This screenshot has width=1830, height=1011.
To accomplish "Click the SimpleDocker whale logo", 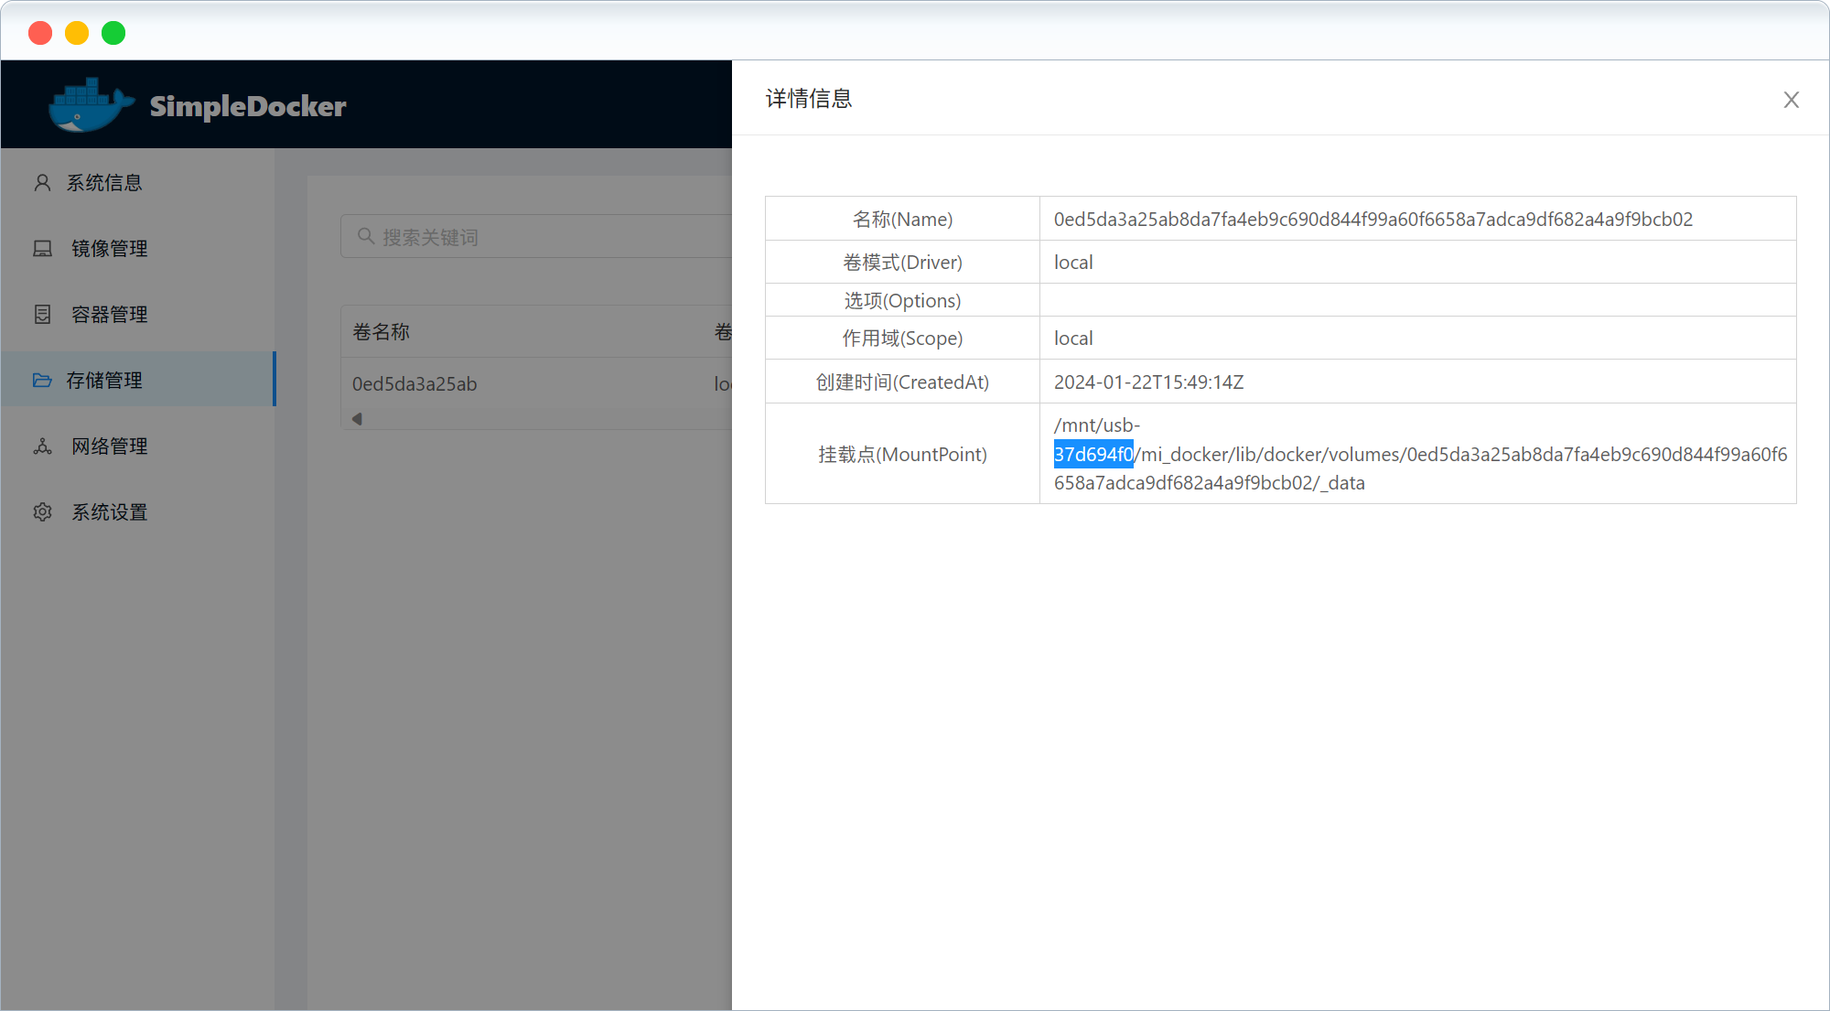I will point(90,105).
